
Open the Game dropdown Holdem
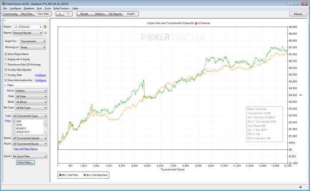[x=31, y=91]
